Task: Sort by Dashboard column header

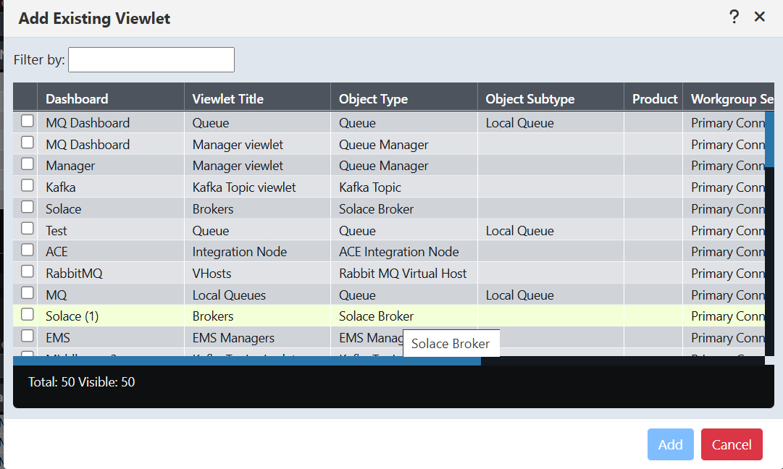Action: point(111,98)
